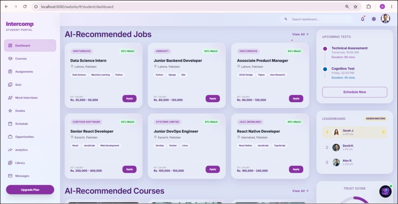Click the Intercomp logo text
398x204 pixels.
20,24
